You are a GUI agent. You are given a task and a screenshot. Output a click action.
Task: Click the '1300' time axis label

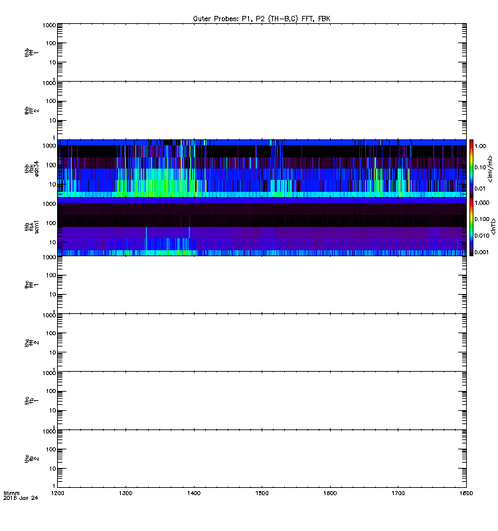tap(125, 493)
